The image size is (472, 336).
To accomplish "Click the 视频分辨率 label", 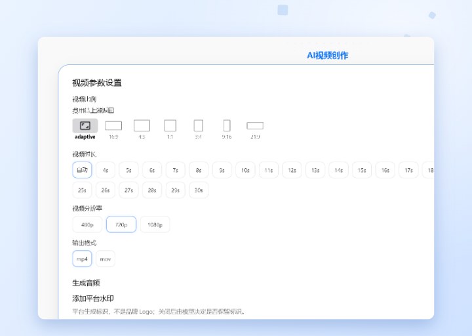I will click(87, 208).
